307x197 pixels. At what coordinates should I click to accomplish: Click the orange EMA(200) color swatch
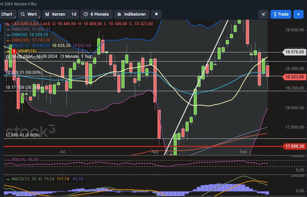(8, 40)
